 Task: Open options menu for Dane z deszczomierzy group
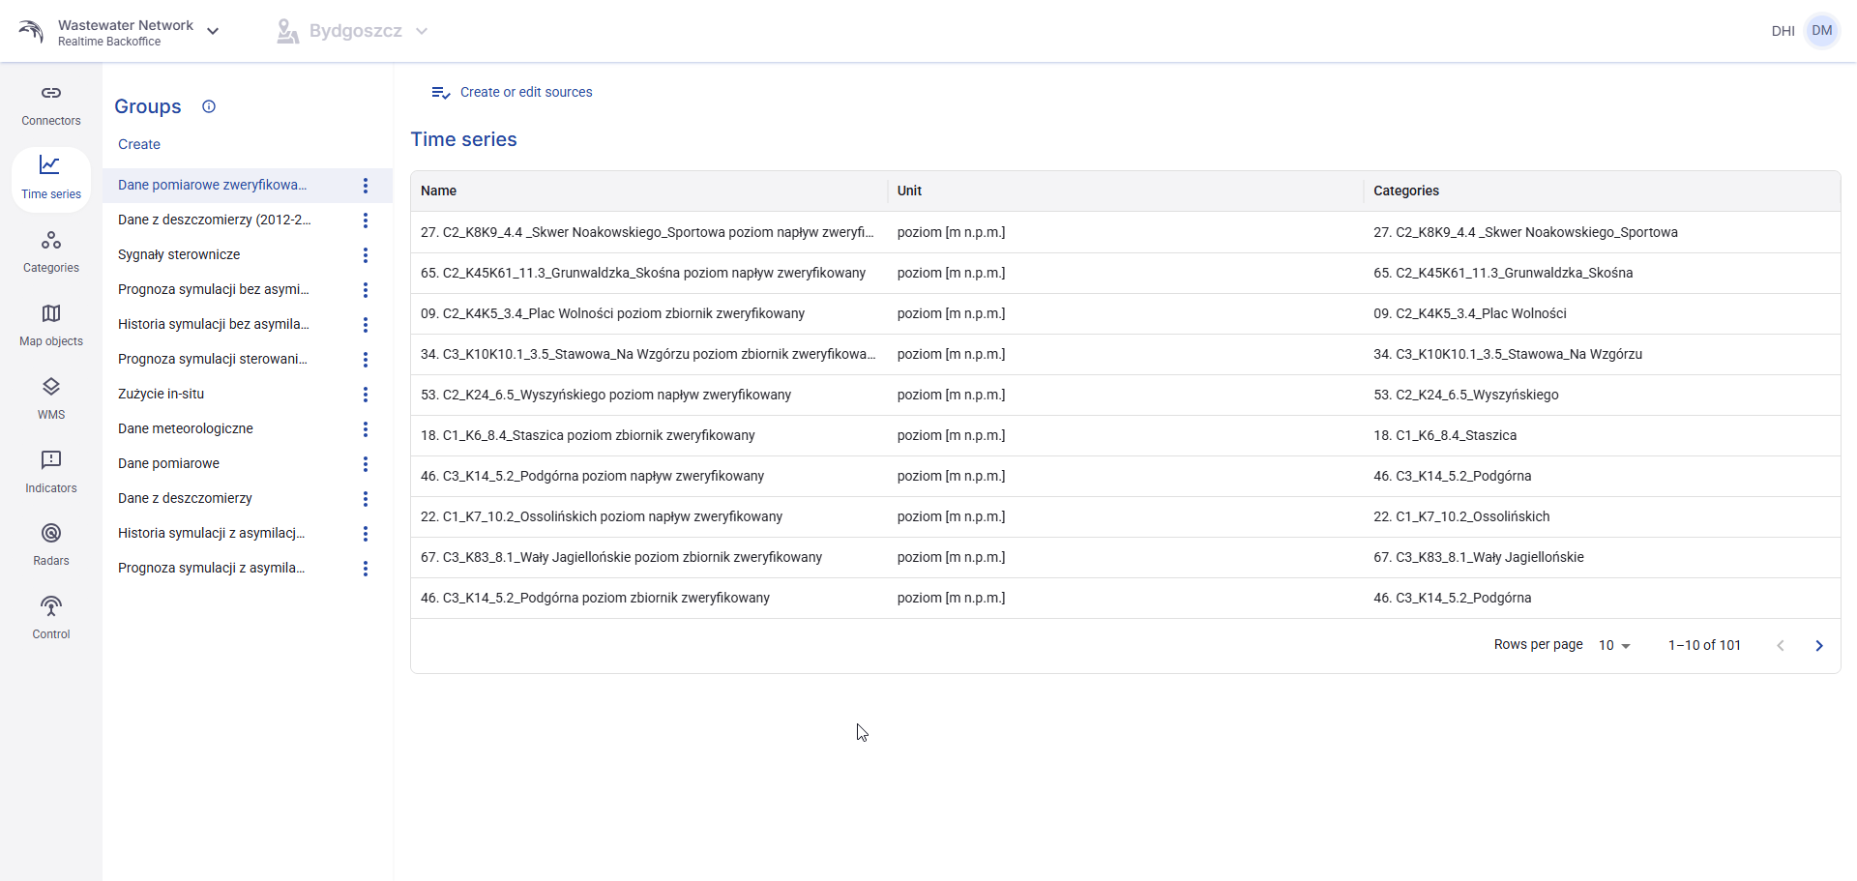pyautogui.click(x=366, y=499)
